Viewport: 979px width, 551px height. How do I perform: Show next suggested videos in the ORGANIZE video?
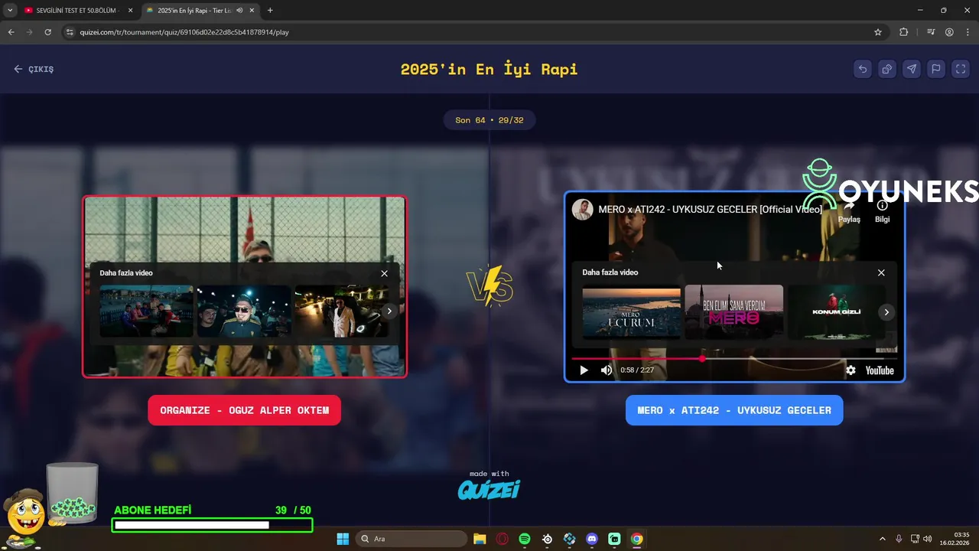tap(389, 311)
